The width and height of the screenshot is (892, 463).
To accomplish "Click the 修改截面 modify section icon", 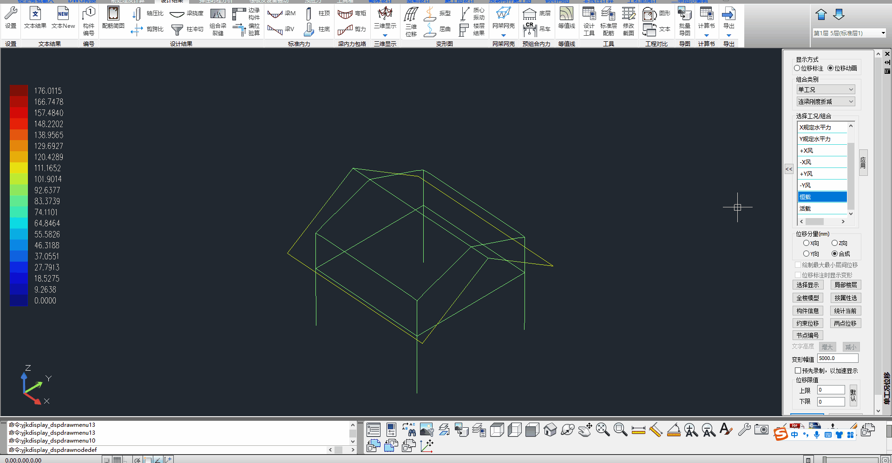I will point(629,21).
